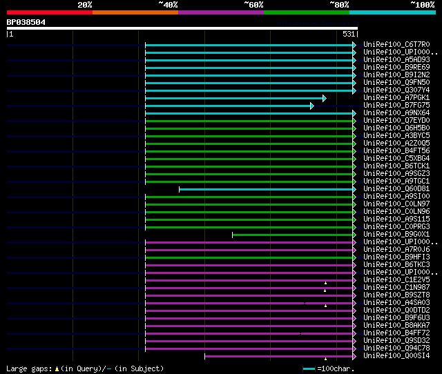Select the UniRef100_A9TGC1 label
This screenshot has height=374, width=442.
pos(396,181)
